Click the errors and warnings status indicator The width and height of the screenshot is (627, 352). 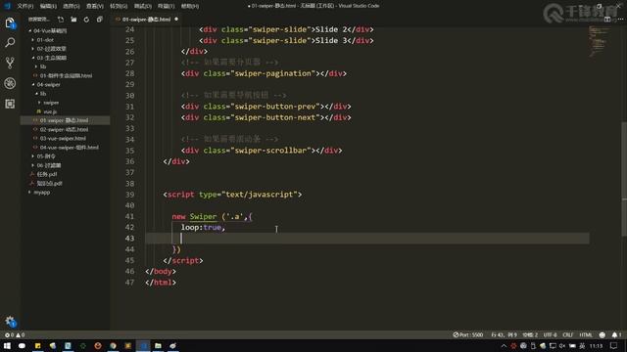(x=15, y=334)
